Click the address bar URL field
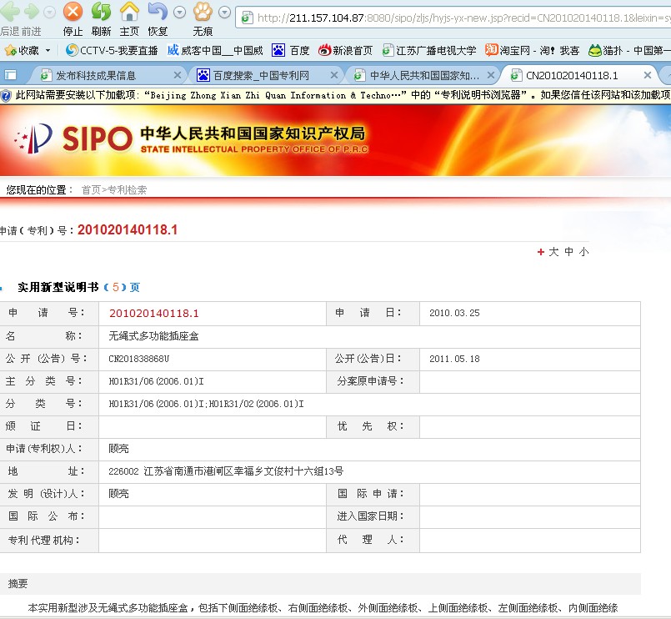Screen dimensions: 671x619 click(x=458, y=18)
